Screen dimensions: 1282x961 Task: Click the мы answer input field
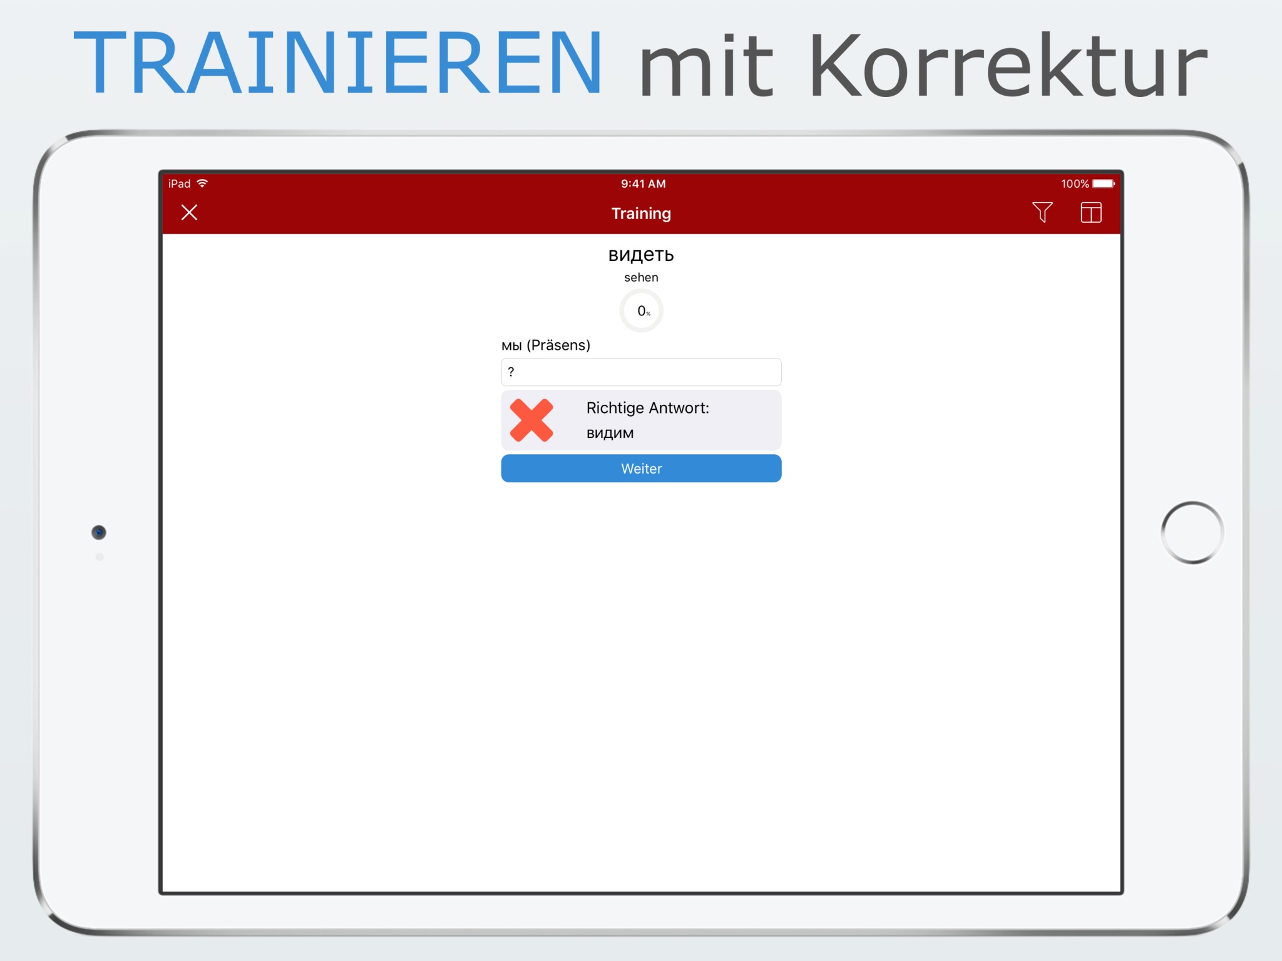pyautogui.click(x=641, y=372)
